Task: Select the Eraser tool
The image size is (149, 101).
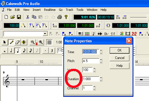Action: [18, 42]
